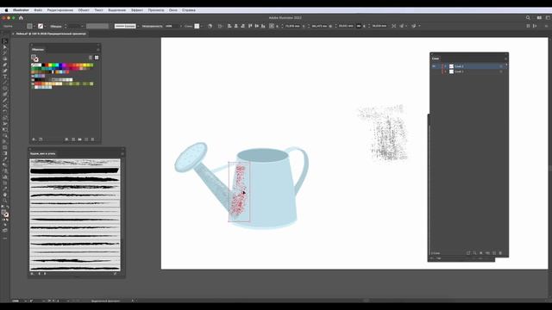The image size is (552, 310).
Task: Select the Hand tool
Action: (5, 195)
